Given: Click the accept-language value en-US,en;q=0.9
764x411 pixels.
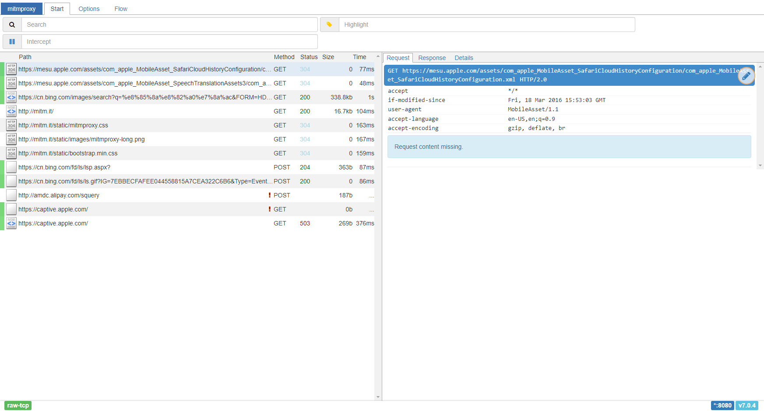Looking at the screenshot, I should (x=531, y=119).
